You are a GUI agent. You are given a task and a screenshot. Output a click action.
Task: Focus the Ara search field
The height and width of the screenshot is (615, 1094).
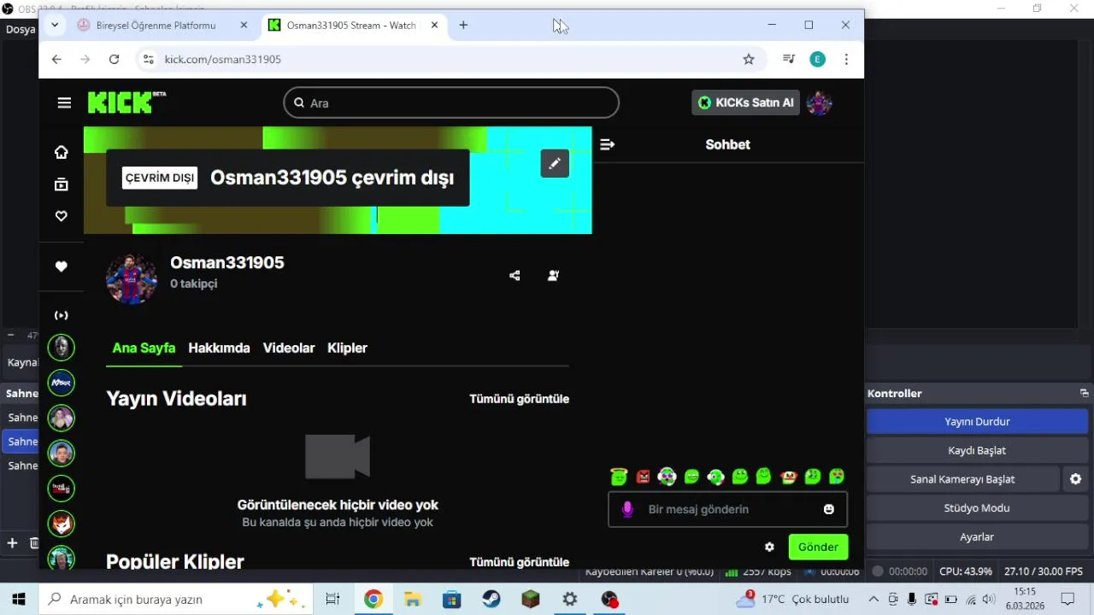click(451, 102)
